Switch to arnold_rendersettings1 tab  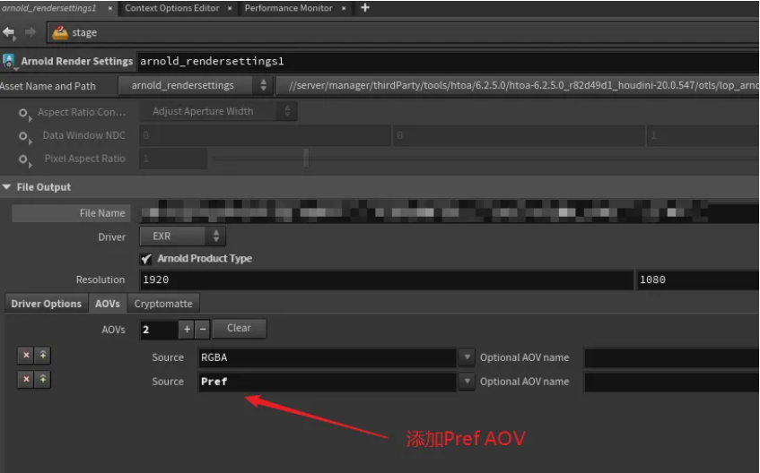click(49, 8)
